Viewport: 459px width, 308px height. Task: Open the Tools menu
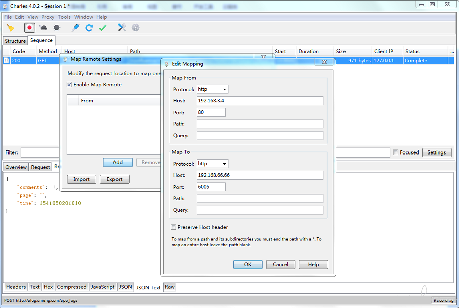(64, 17)
